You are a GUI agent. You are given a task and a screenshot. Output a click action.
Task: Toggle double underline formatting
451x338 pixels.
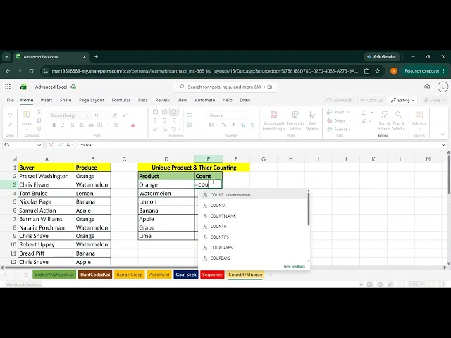coord(82,125)
